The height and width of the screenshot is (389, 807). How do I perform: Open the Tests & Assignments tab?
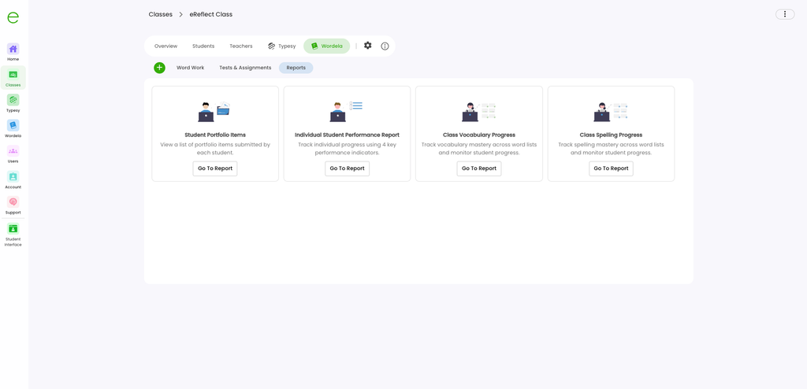click(x=245, y=68)
